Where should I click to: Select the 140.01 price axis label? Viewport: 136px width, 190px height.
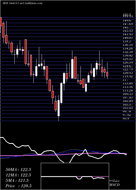click(128, 38)
